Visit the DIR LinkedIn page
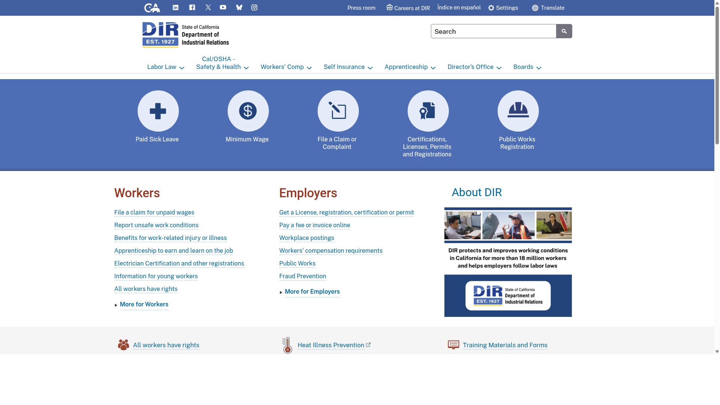 click(175, 7)
